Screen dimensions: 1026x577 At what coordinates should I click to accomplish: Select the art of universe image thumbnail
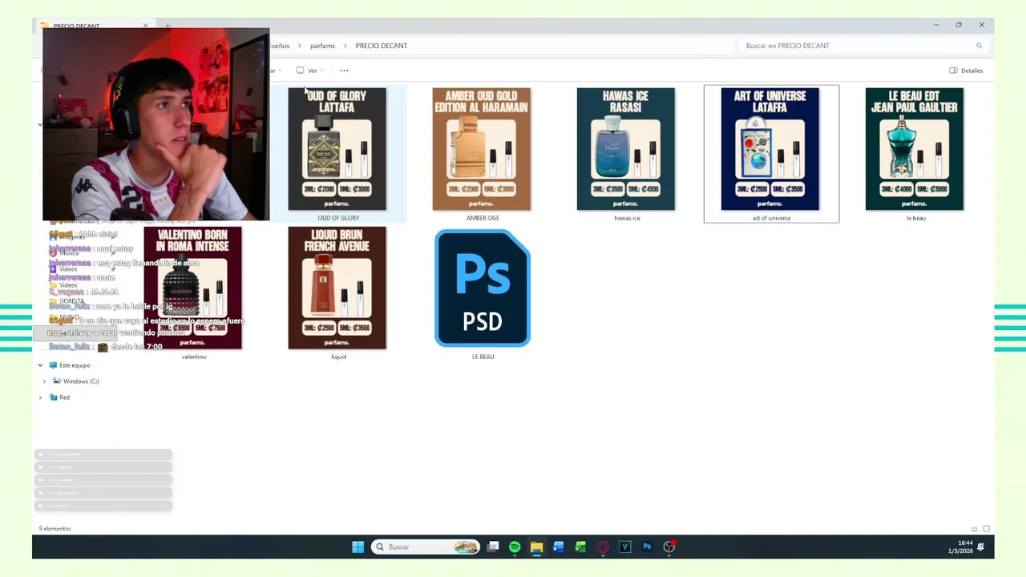(770, 149)
